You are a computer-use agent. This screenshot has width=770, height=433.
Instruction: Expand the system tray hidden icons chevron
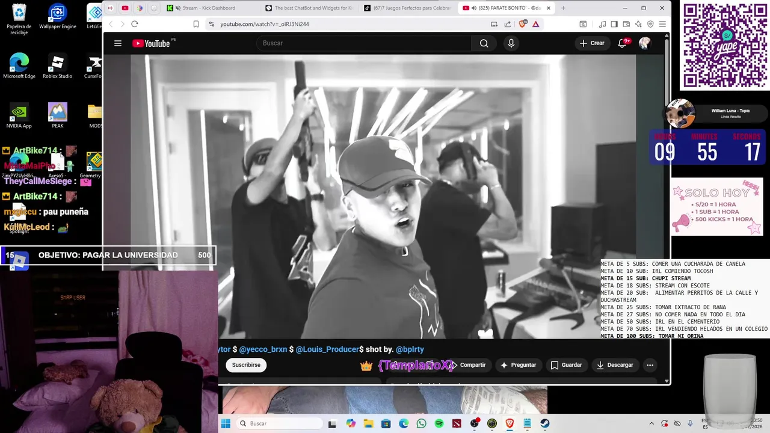pos(652,423)
